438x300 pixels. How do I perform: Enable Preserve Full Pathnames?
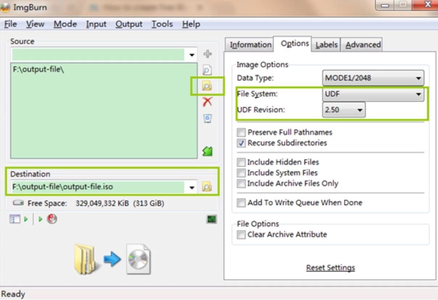241,132
